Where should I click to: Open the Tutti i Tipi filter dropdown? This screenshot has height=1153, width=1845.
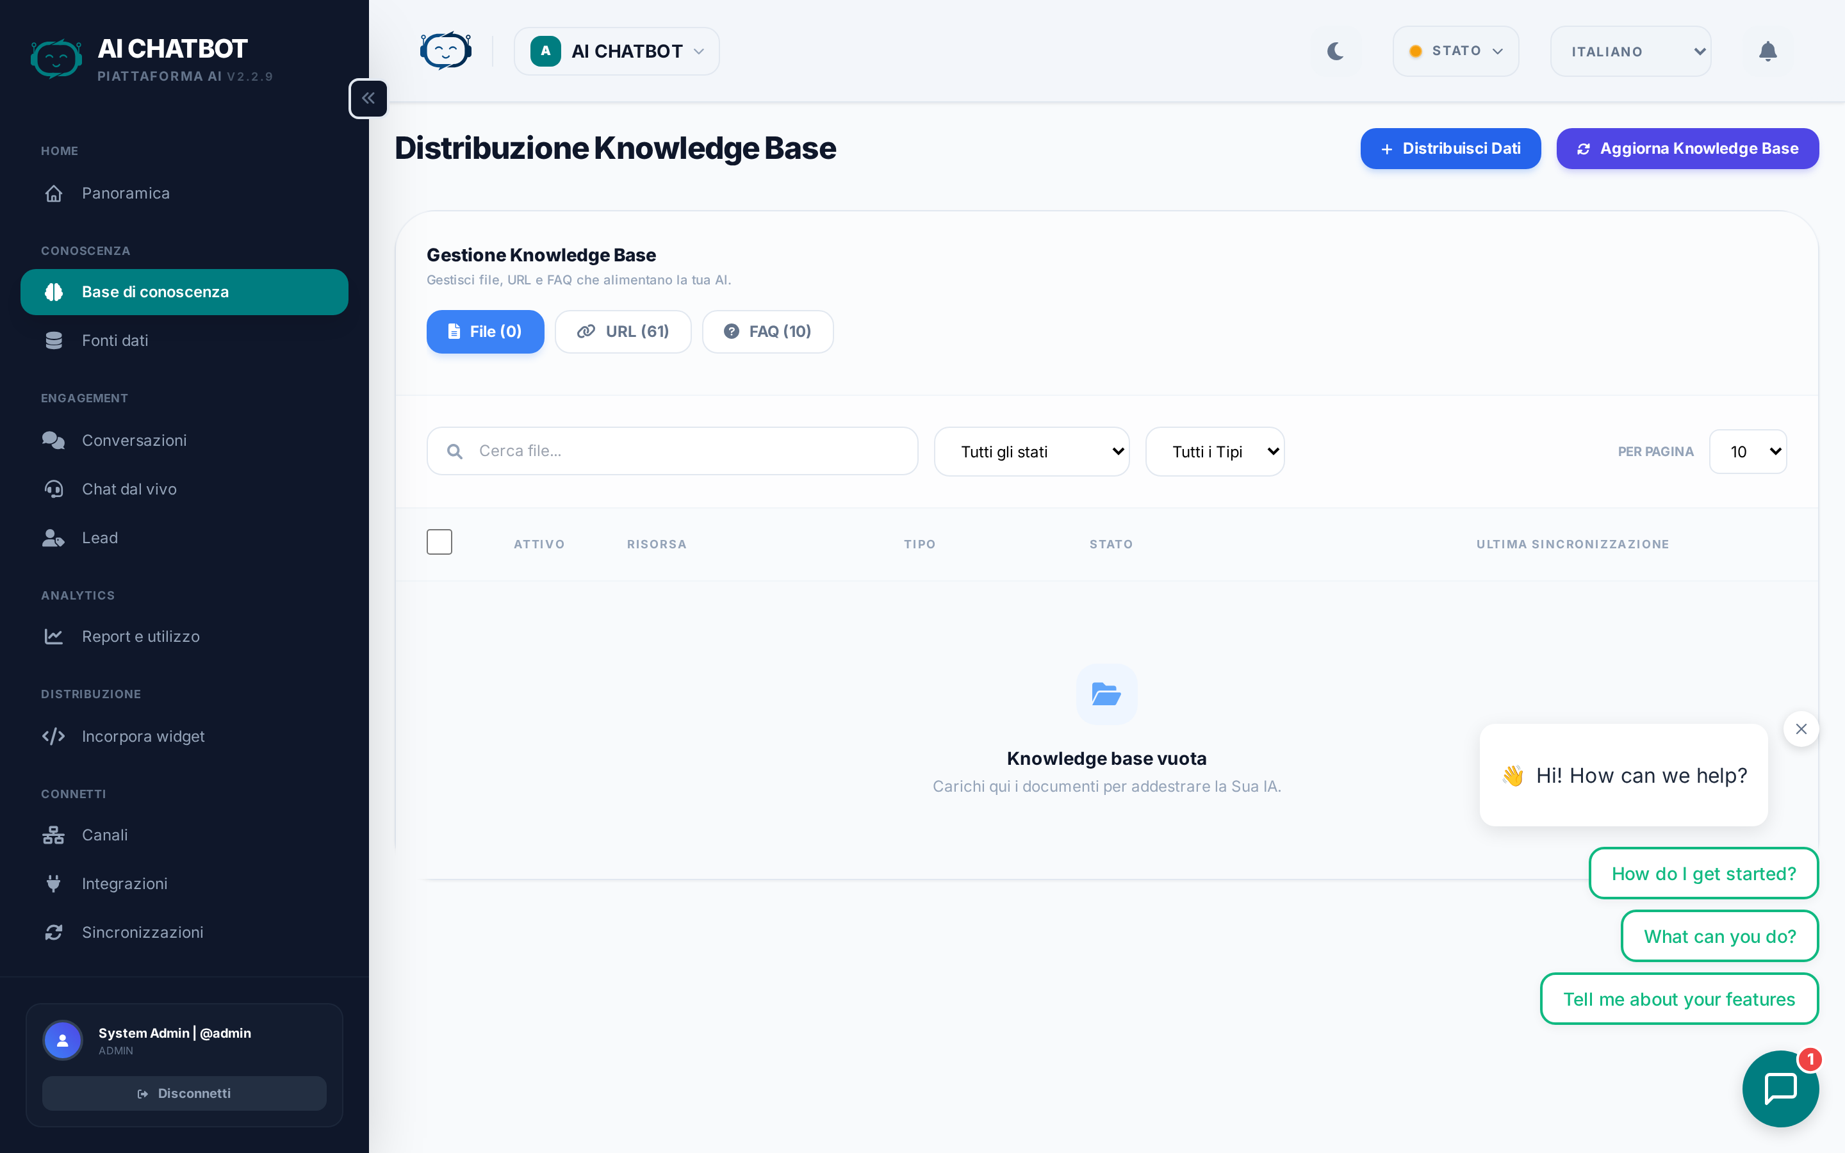(x=1215, y=452)
